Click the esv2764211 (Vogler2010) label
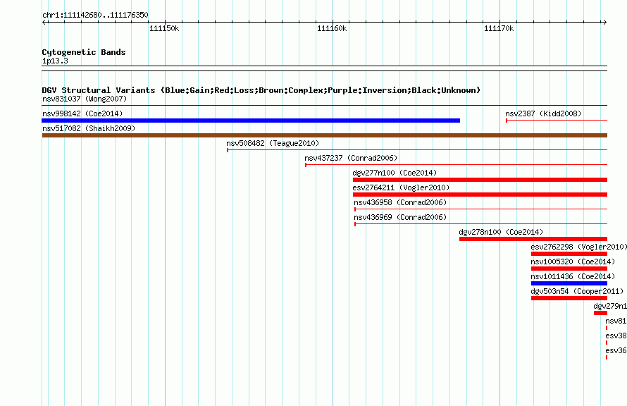This screenshot has height=406, width=627. pyautogui.click(x=401, y=187)
